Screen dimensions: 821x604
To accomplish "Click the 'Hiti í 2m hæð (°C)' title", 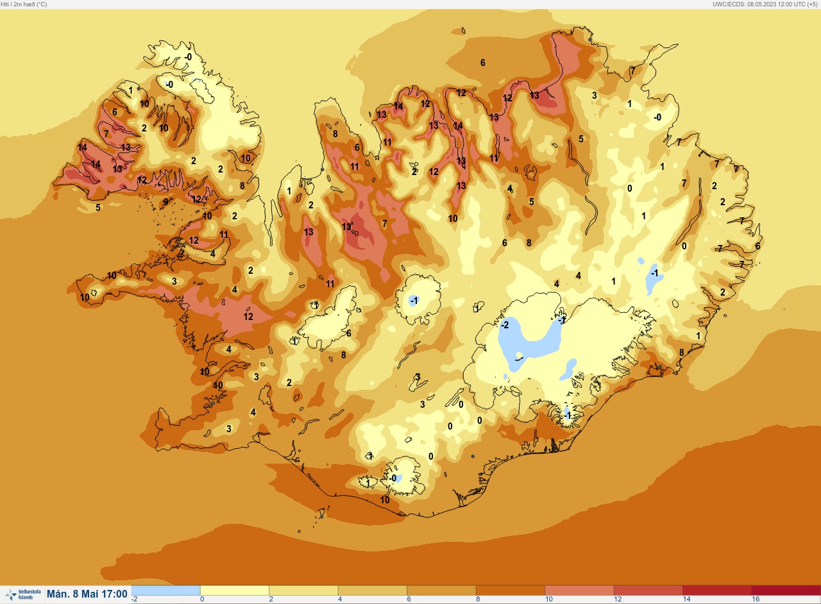I will 24,4.
